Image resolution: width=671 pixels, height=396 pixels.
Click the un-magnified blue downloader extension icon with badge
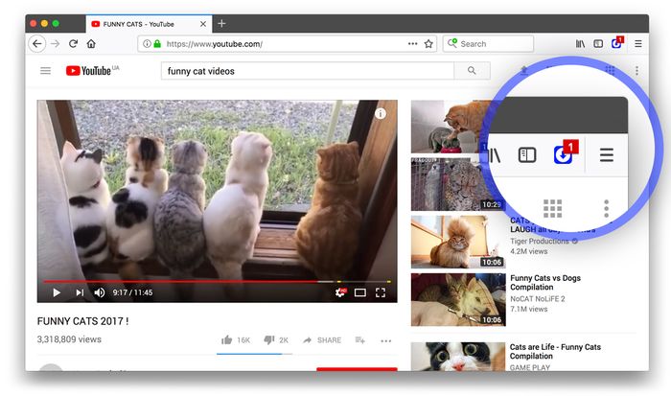click(x=616, y=43)
